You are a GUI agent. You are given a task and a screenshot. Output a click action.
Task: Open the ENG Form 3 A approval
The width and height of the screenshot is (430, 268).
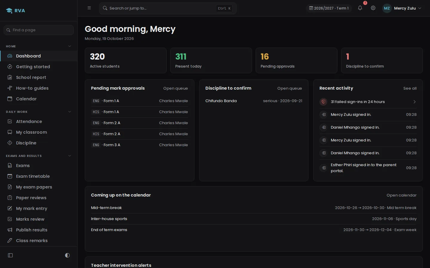(x=139, y=145)
